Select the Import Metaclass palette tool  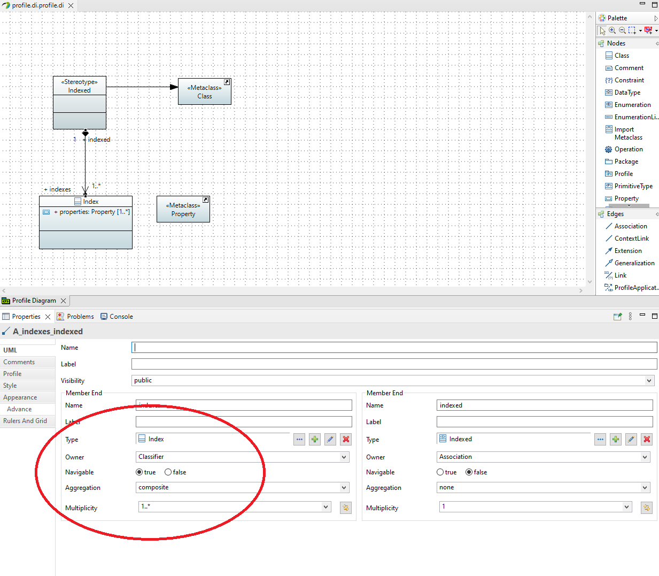[x=624, y=133]
